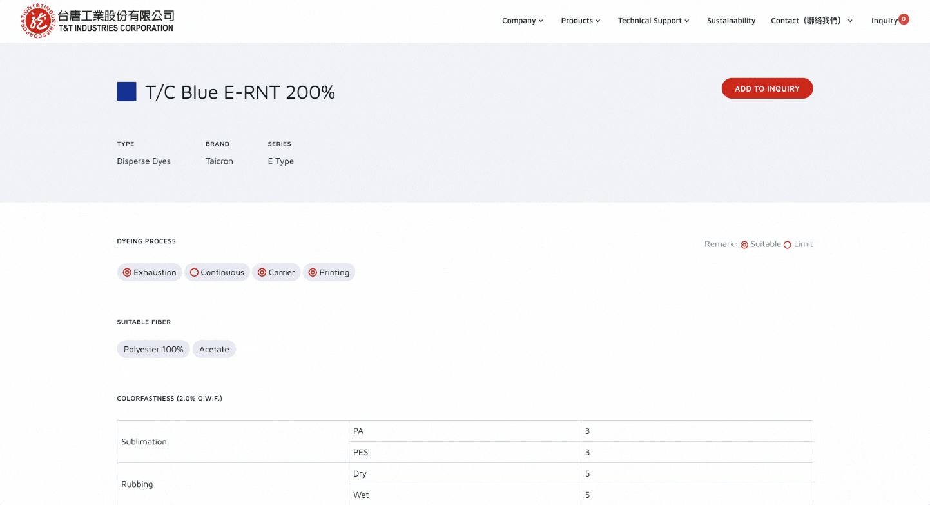
Task: Click the blue color swatch beside title
Action: (126, 92)
